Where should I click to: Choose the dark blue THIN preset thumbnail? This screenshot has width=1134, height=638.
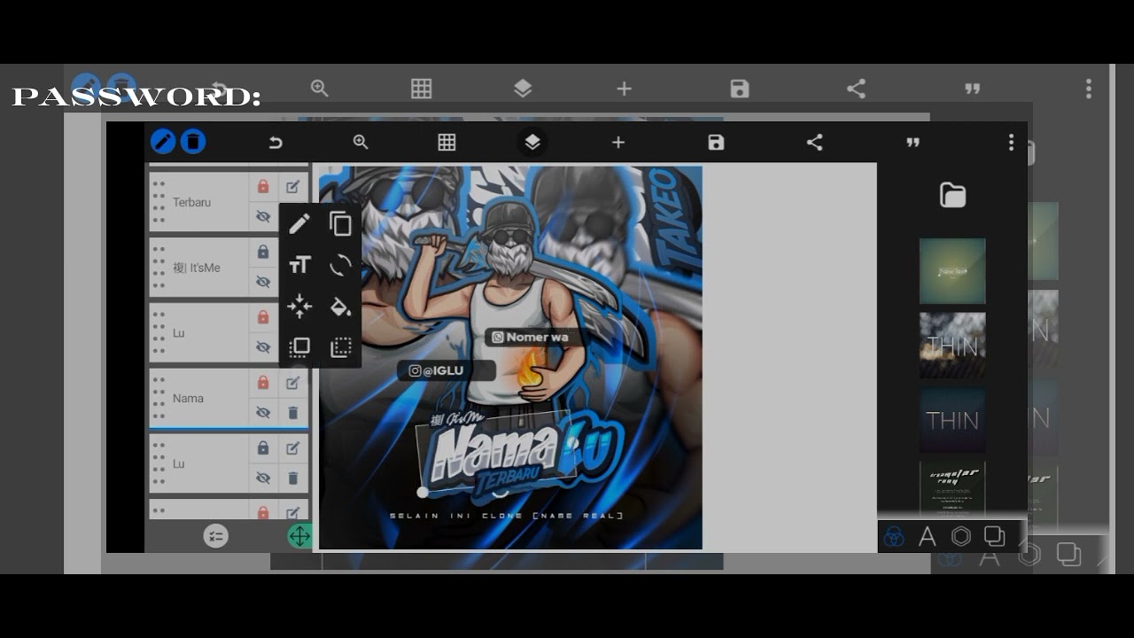pyautogui.click(x=952, y=420)
